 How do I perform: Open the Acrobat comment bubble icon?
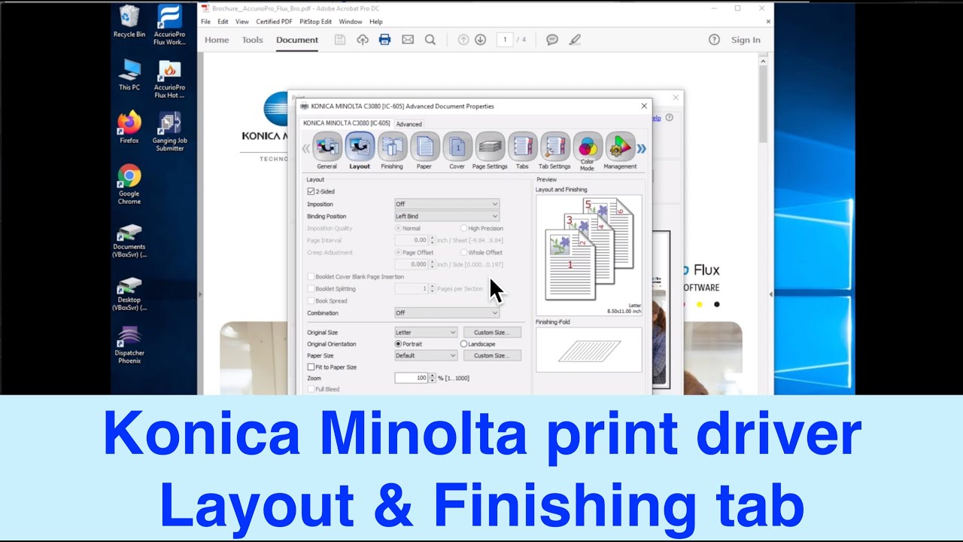(552, 40)
